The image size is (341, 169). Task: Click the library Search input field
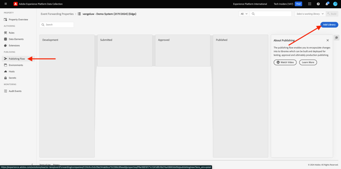coord(56,25)
